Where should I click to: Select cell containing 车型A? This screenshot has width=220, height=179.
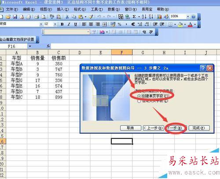click(x=17, y=63)
